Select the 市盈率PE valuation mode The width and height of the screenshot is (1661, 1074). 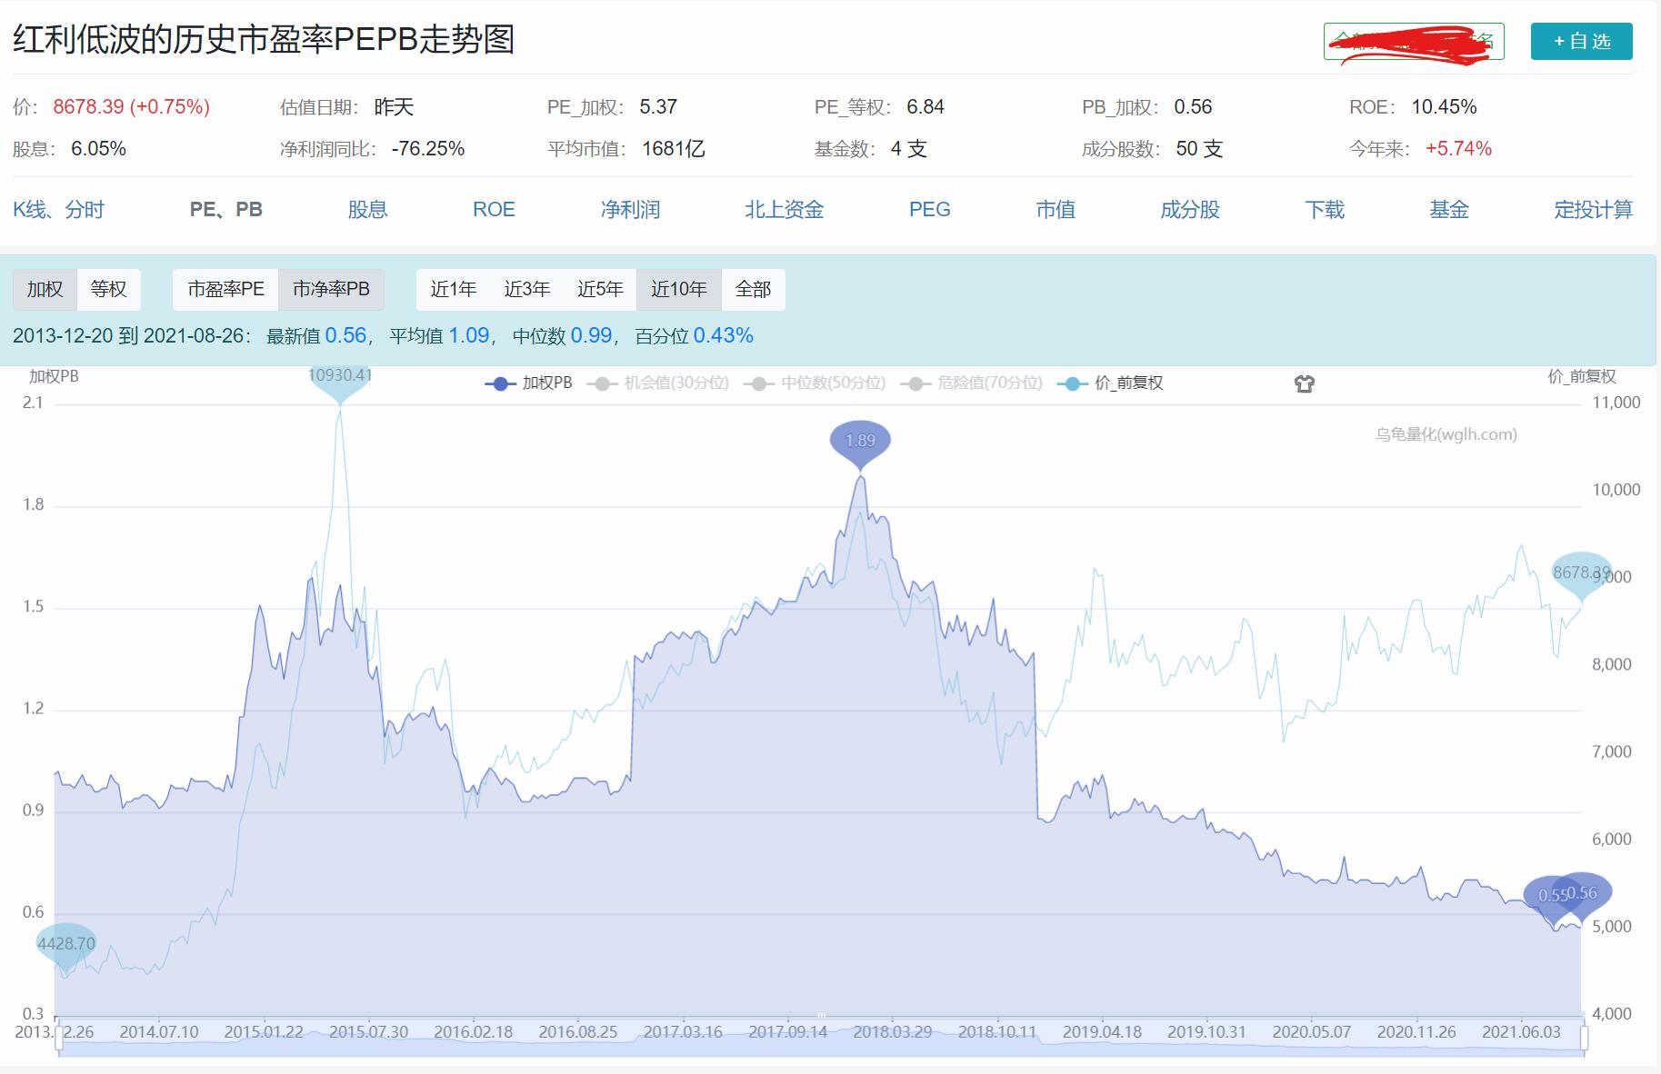pos(225,289)
